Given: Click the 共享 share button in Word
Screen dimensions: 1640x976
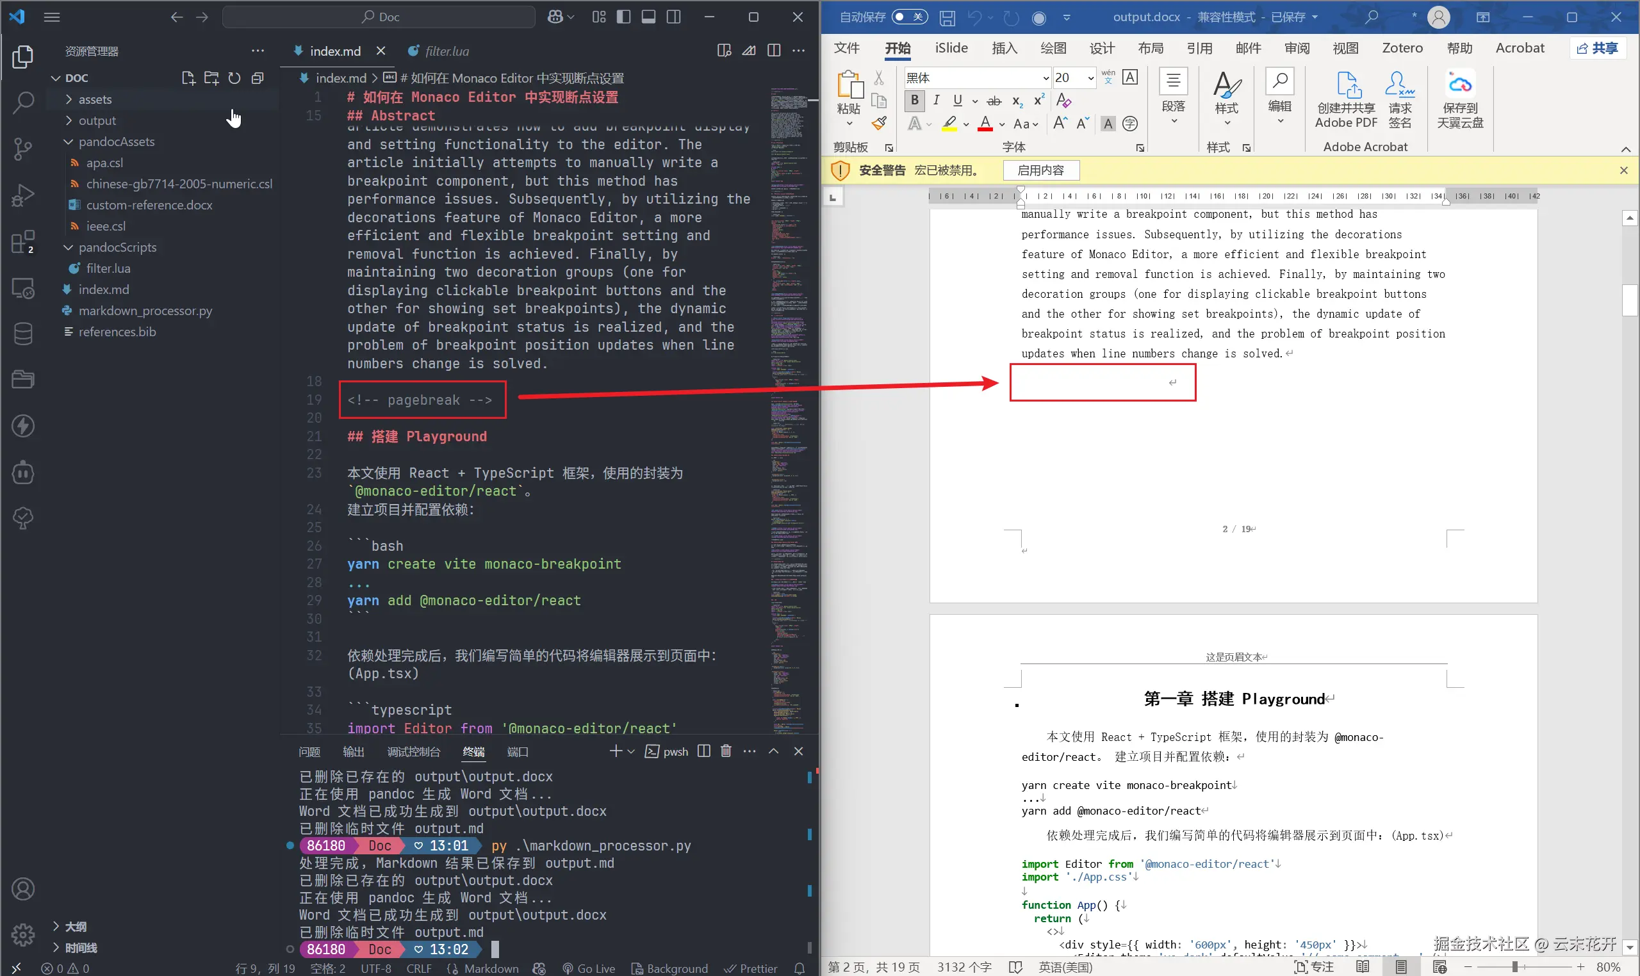Looking at the screenshot, I should point(1597,48).
